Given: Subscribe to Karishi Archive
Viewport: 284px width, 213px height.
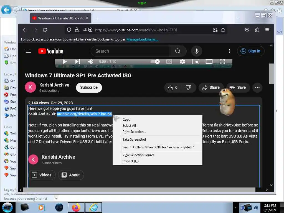Looking at the screenshot, I should click(x=89, y=87).
